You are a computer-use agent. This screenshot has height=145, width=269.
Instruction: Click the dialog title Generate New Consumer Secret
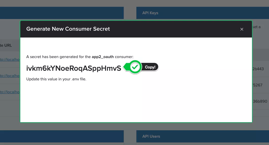(68, 29)
